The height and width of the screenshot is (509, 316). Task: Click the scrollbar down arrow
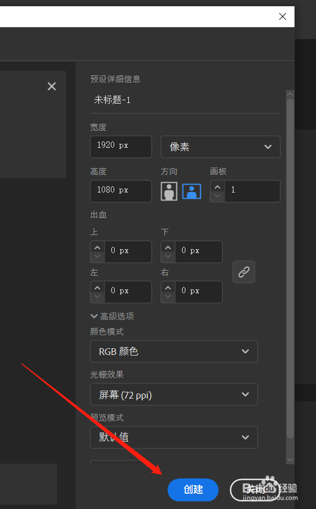(290, 460)
